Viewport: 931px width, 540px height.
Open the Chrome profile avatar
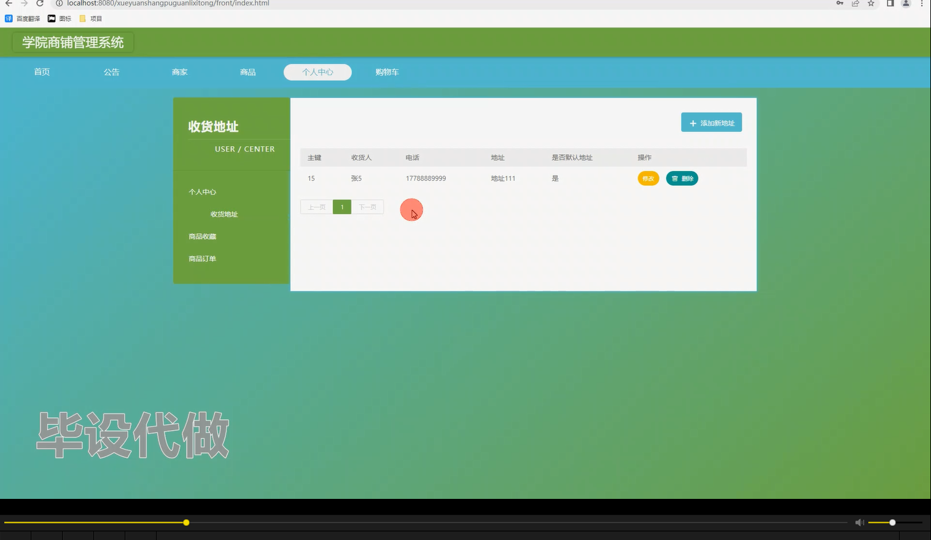905,4
